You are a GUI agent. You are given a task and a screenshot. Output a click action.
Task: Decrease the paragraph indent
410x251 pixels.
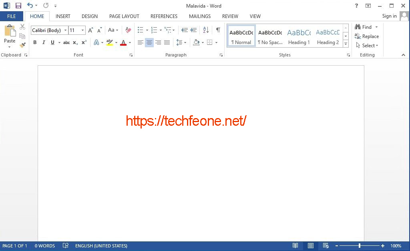pyautogui.click(x=184, y=30)
